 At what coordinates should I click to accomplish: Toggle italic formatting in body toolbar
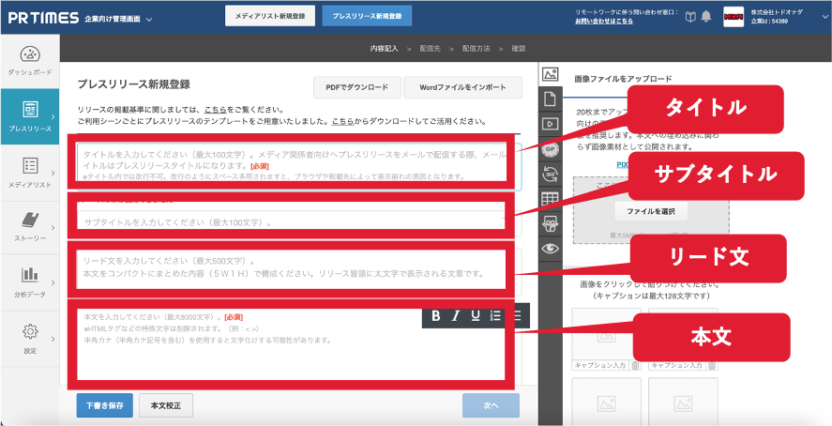pos(456,315)
